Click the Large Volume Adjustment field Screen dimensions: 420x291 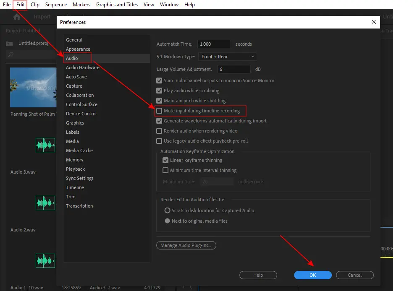pos(234,69)
